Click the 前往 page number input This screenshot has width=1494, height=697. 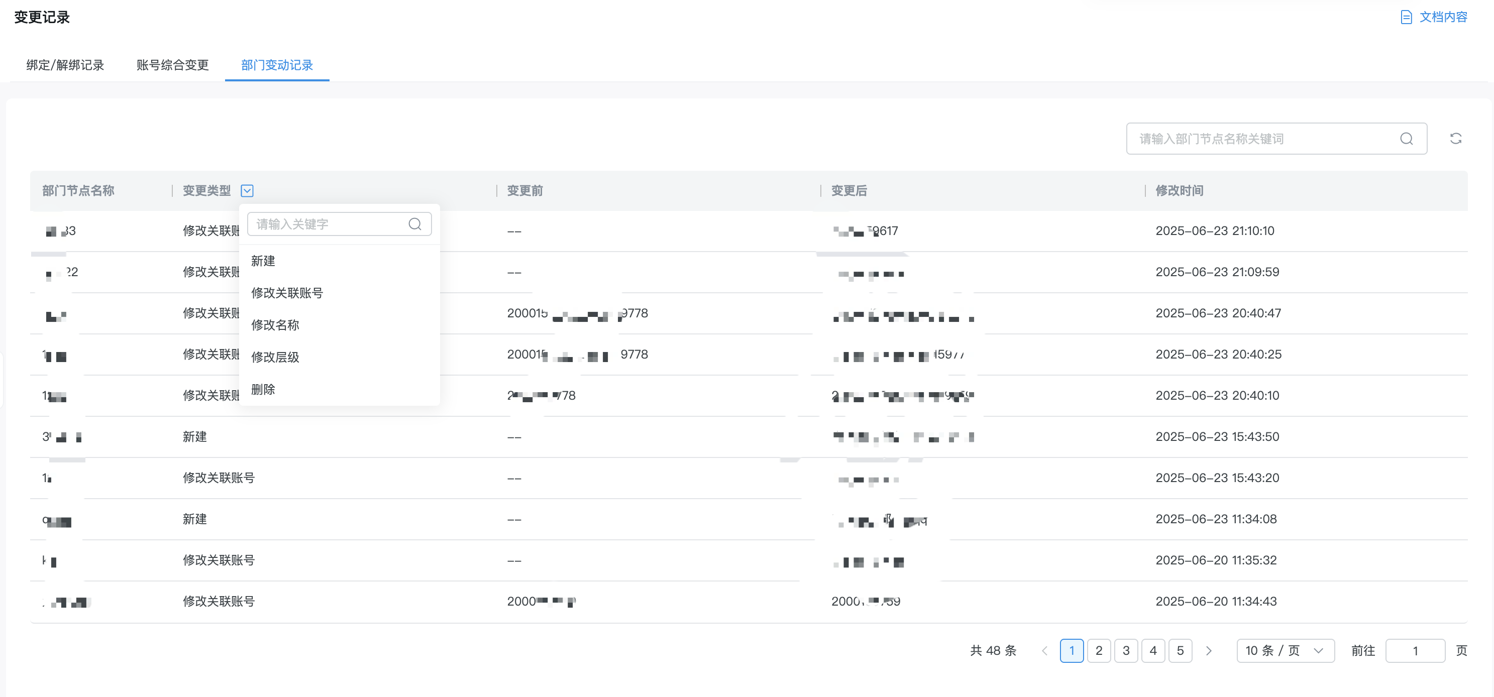[x=1415, y=651]
